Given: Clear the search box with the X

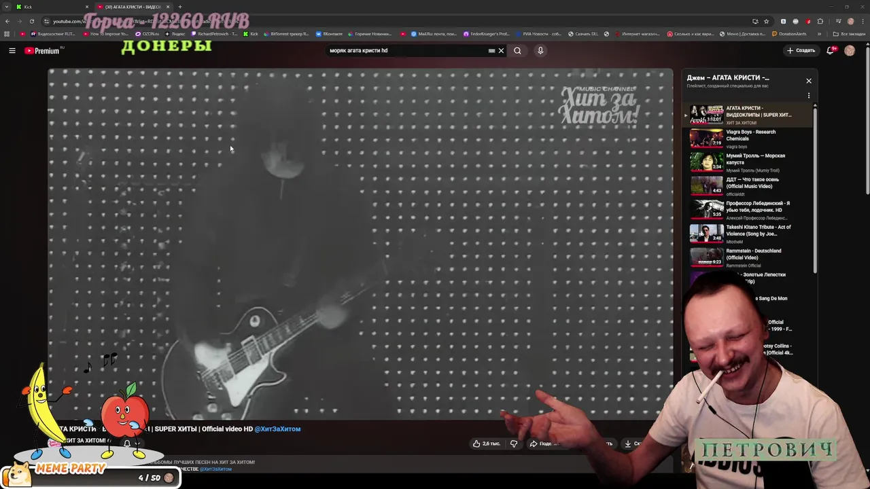Looking at the screenshot, I should [502, 50].
